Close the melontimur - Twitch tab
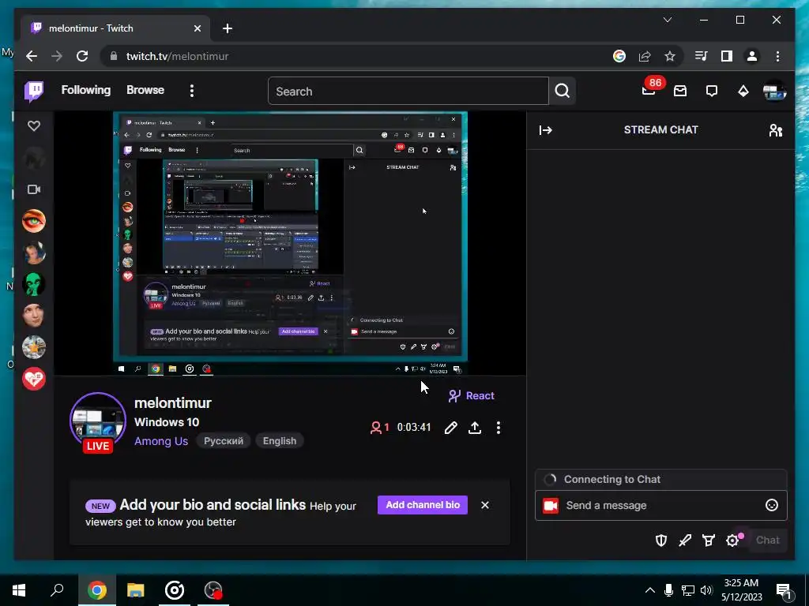Screen dimensions: 809x606 point(197,28)
